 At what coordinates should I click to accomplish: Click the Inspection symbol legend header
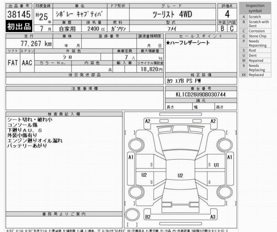tap(257, 8)
